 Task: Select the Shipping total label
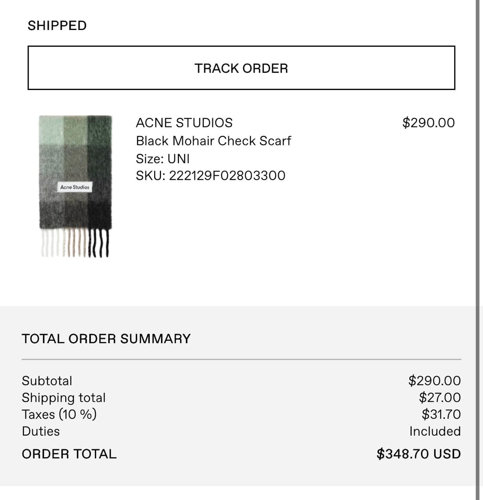(x=64, y=398)
